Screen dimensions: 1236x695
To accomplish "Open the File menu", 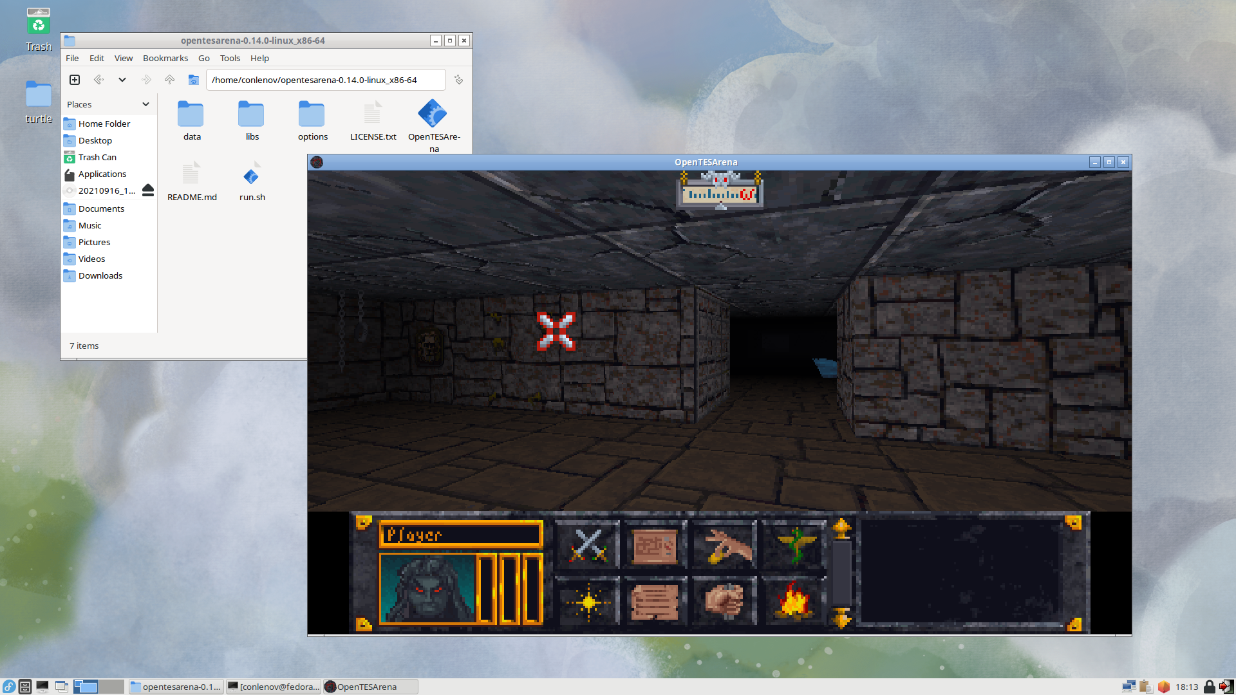I will 72,58.
